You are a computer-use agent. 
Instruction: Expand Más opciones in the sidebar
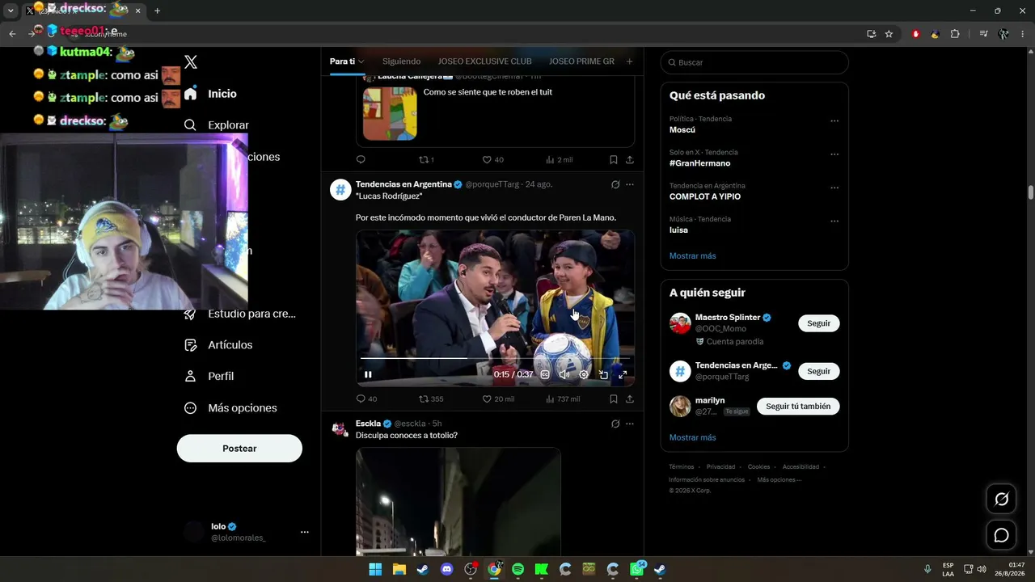pyautogui.click(x=230, y=408)
